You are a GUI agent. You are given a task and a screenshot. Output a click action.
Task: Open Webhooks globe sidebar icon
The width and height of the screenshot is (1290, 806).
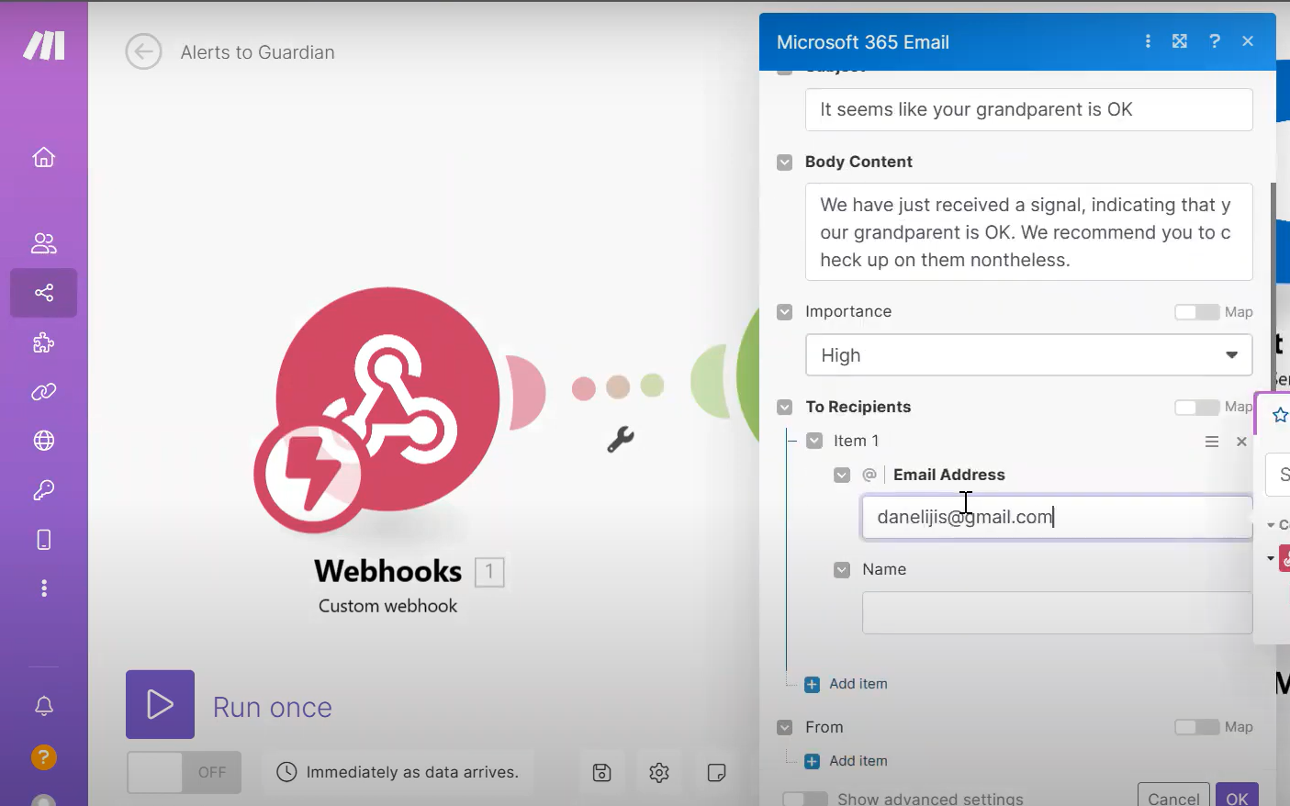tap(44, 441)
